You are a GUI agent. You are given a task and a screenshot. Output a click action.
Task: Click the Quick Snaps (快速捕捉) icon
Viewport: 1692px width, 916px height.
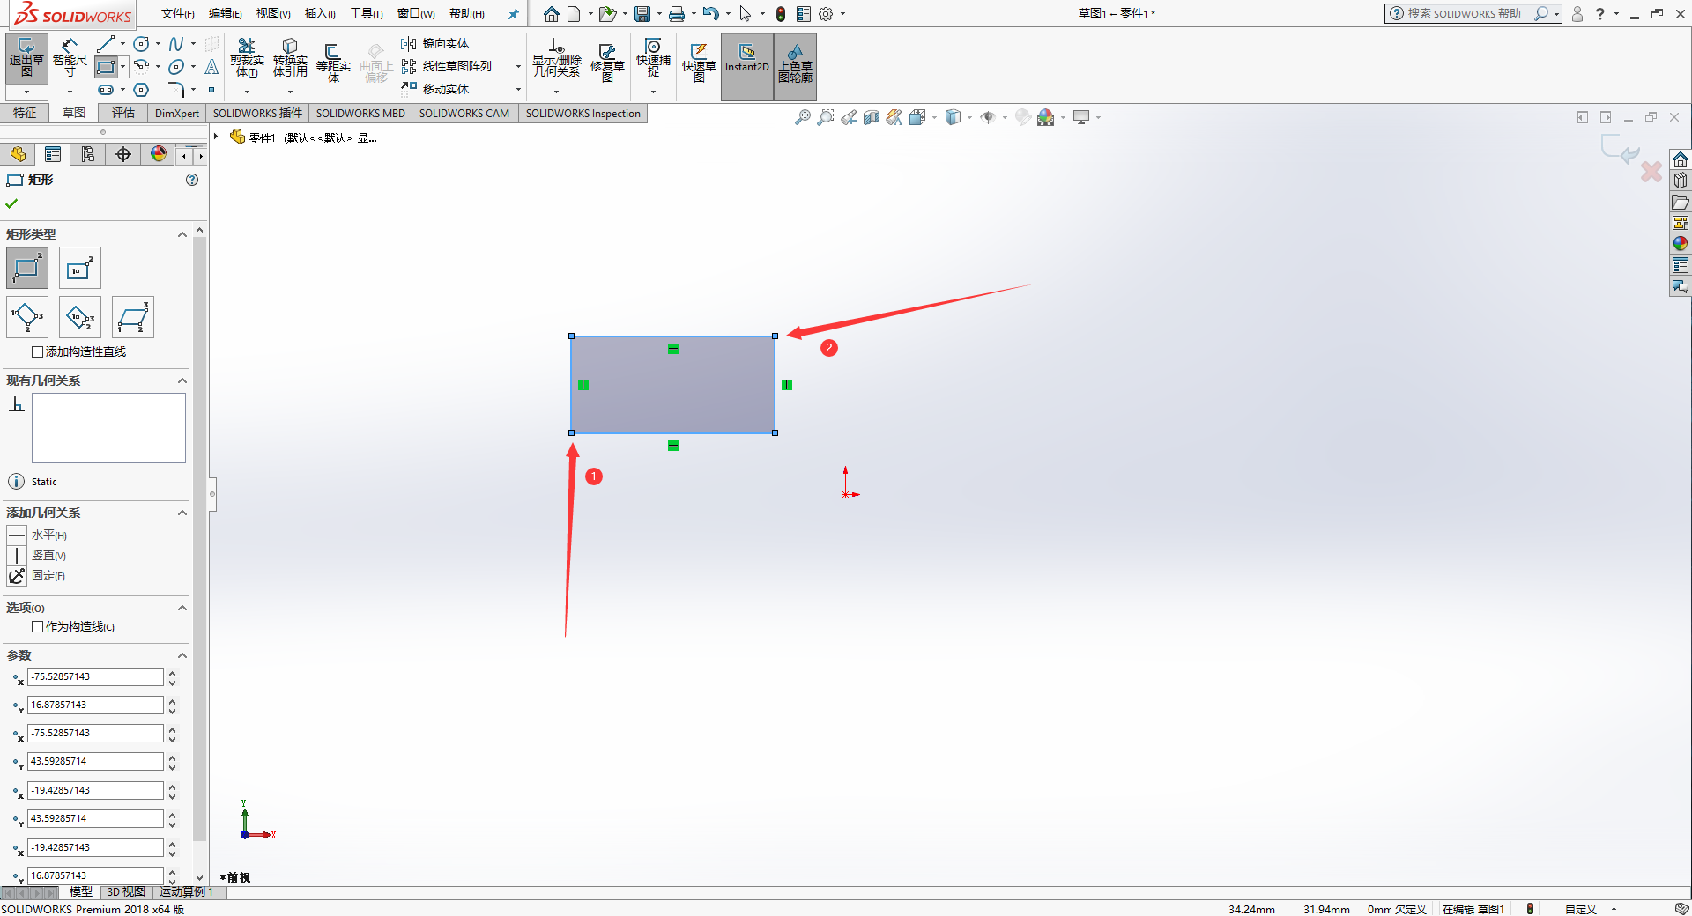pyautogui.click(x=653, y=56)
